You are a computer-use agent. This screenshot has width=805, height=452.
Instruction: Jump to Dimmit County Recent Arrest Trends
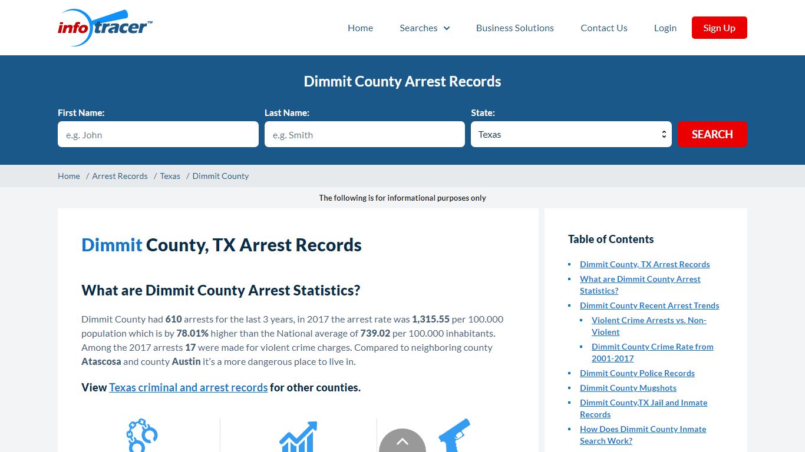[649, 305]
